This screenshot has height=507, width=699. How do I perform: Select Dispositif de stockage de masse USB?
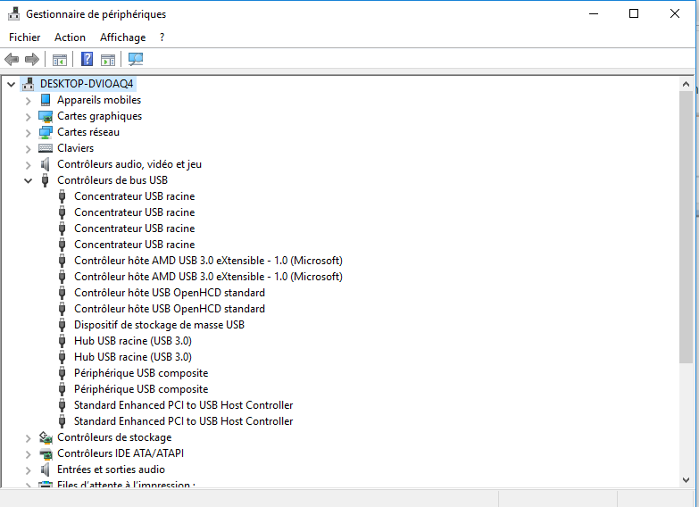(x=159, y=325)
